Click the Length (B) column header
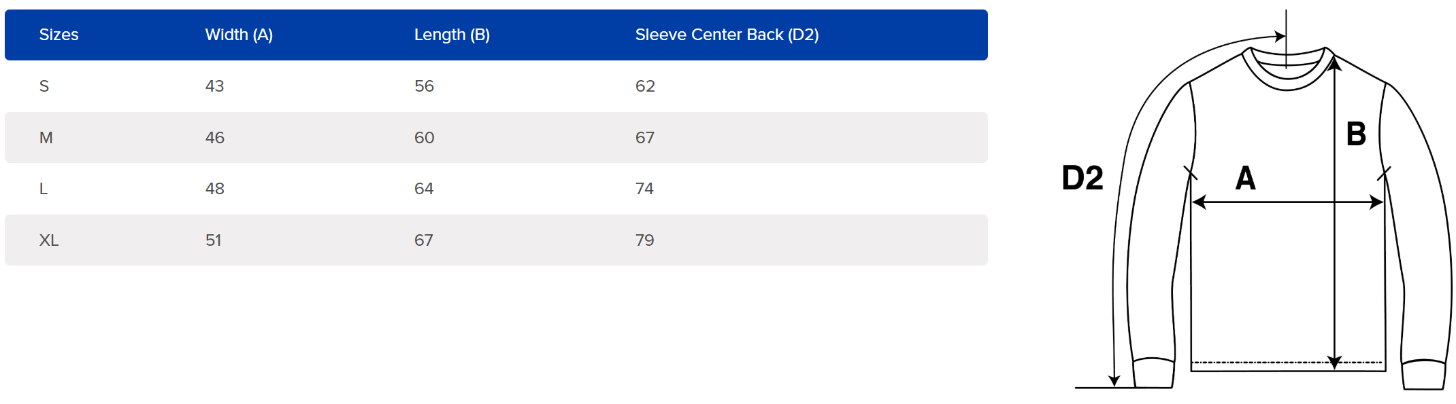Screen dimensions: 1456x404 point(452,35)
